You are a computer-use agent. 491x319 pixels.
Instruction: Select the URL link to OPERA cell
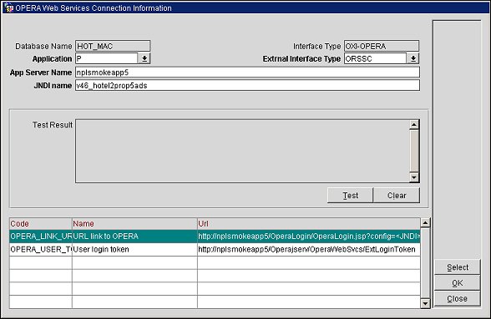tap(134, 237)
